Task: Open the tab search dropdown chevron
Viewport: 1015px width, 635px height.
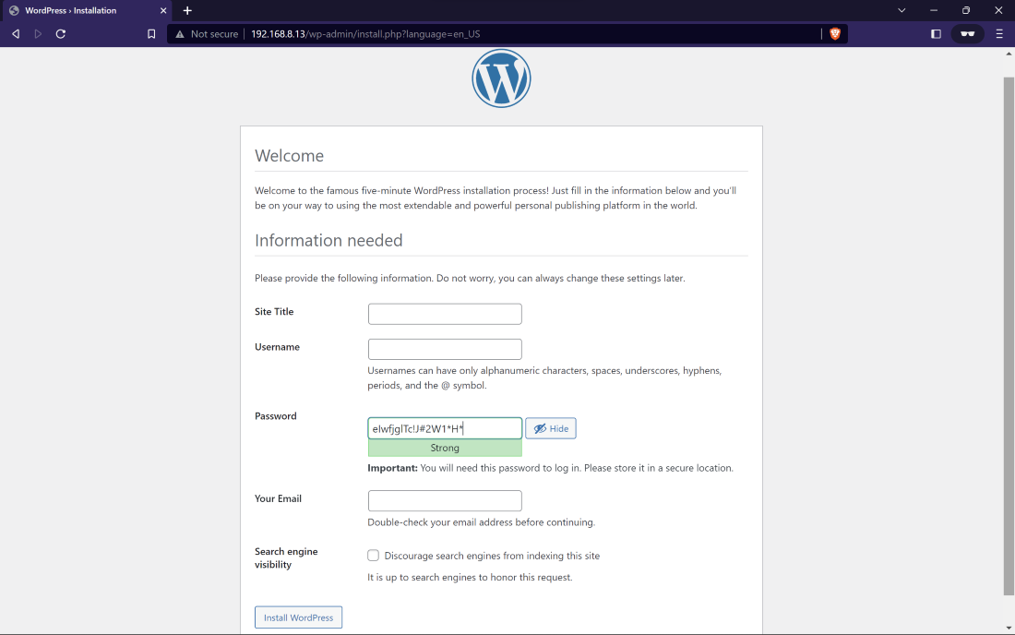Action: (902, 10)
